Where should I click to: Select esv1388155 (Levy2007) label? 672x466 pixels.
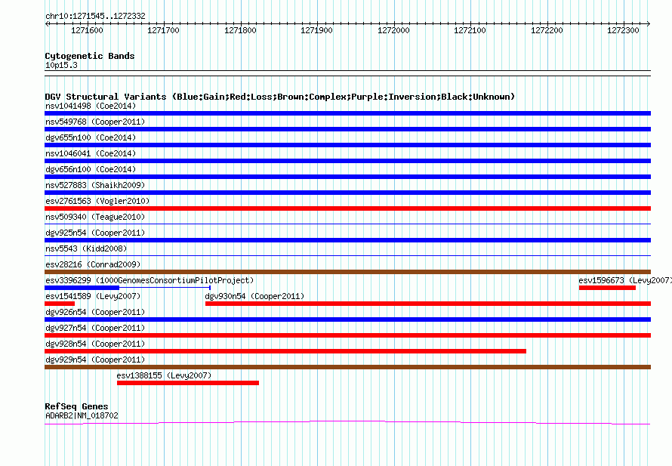tap(164, 375)
